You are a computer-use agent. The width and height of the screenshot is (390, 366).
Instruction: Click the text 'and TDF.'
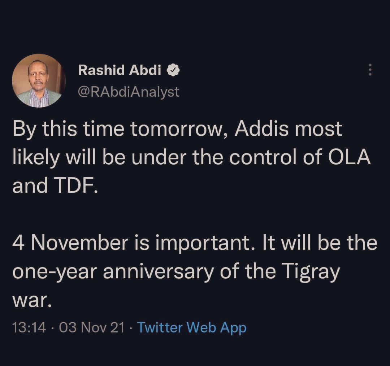[55, 185]
